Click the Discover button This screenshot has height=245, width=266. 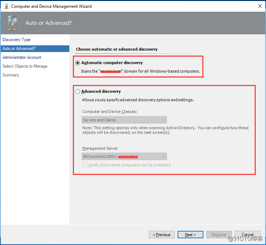(219, 235)
